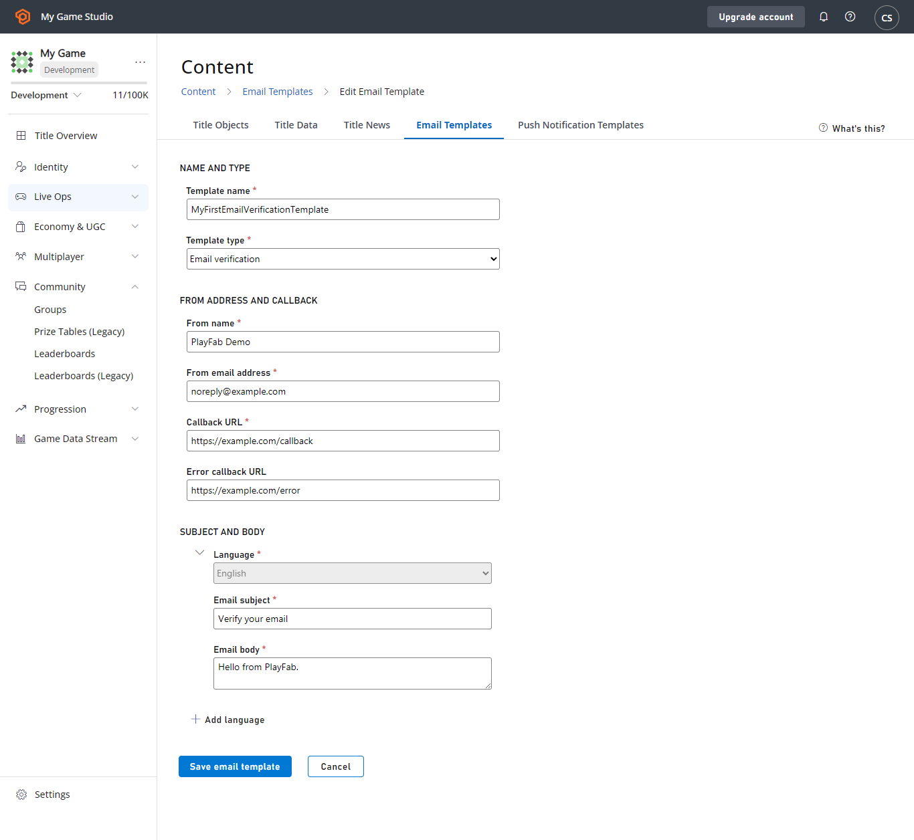
Task: Click the Email subject field
Action: point(353,619)
